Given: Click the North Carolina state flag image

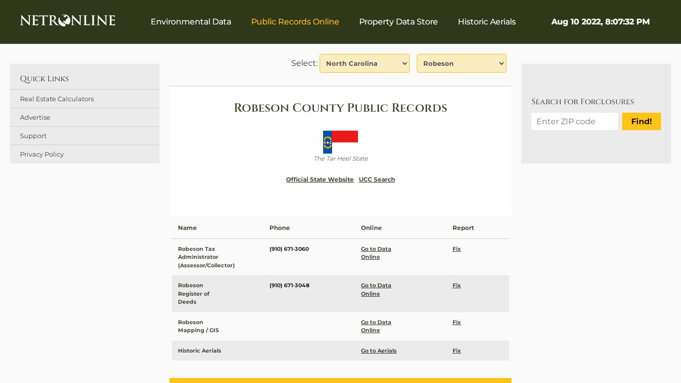Looking at the screenshot, I should coord(340,142).
